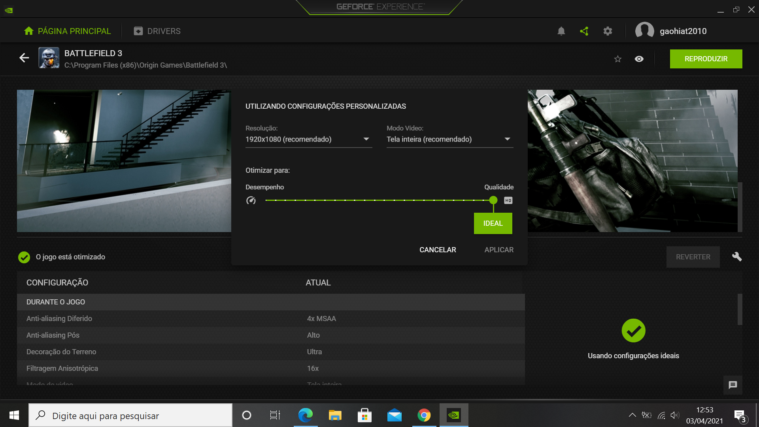Open Microsoft Store from taskbar
The height and width of the screenshot is (427, 759).
(364, 415)
